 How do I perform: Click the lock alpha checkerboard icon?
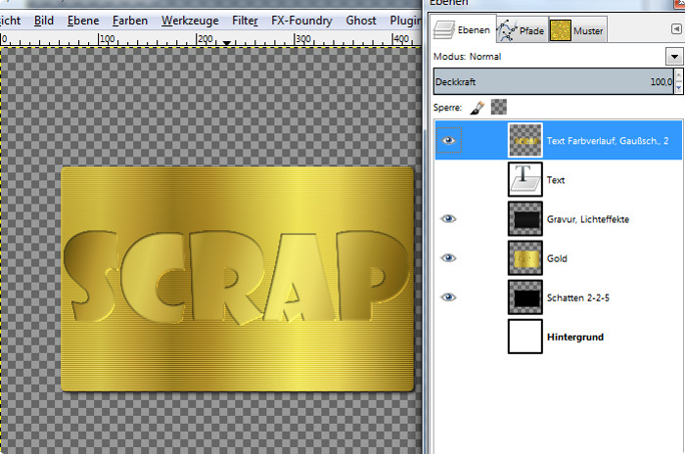pos(499,107)
